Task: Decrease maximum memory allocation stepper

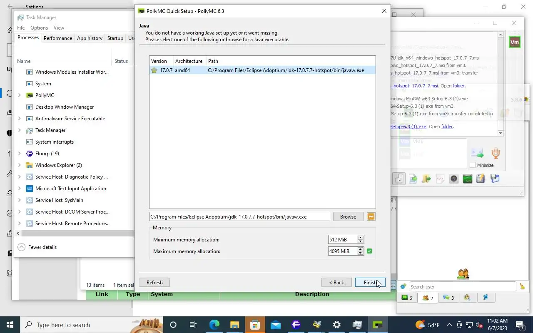Action: pyautogui.click(x=361, y=253)
